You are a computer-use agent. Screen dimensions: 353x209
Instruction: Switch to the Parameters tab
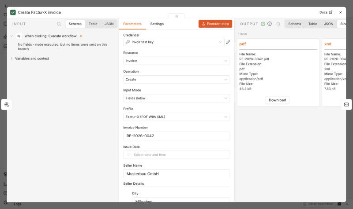[x=132, y=24]
